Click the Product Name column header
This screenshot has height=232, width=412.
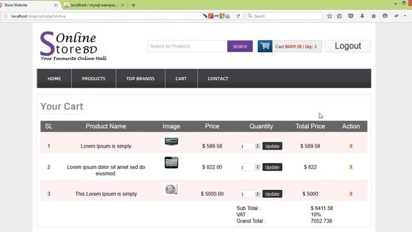(x=106, y=126)
